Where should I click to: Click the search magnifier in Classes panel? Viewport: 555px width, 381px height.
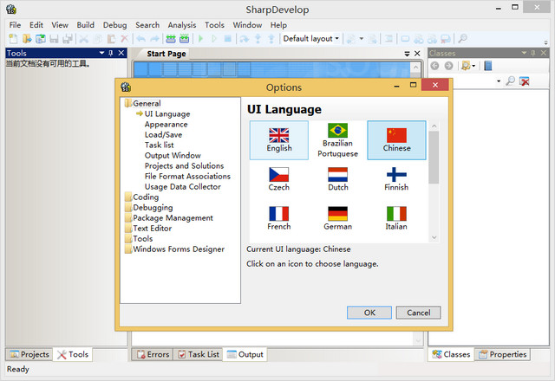point(510,81)
